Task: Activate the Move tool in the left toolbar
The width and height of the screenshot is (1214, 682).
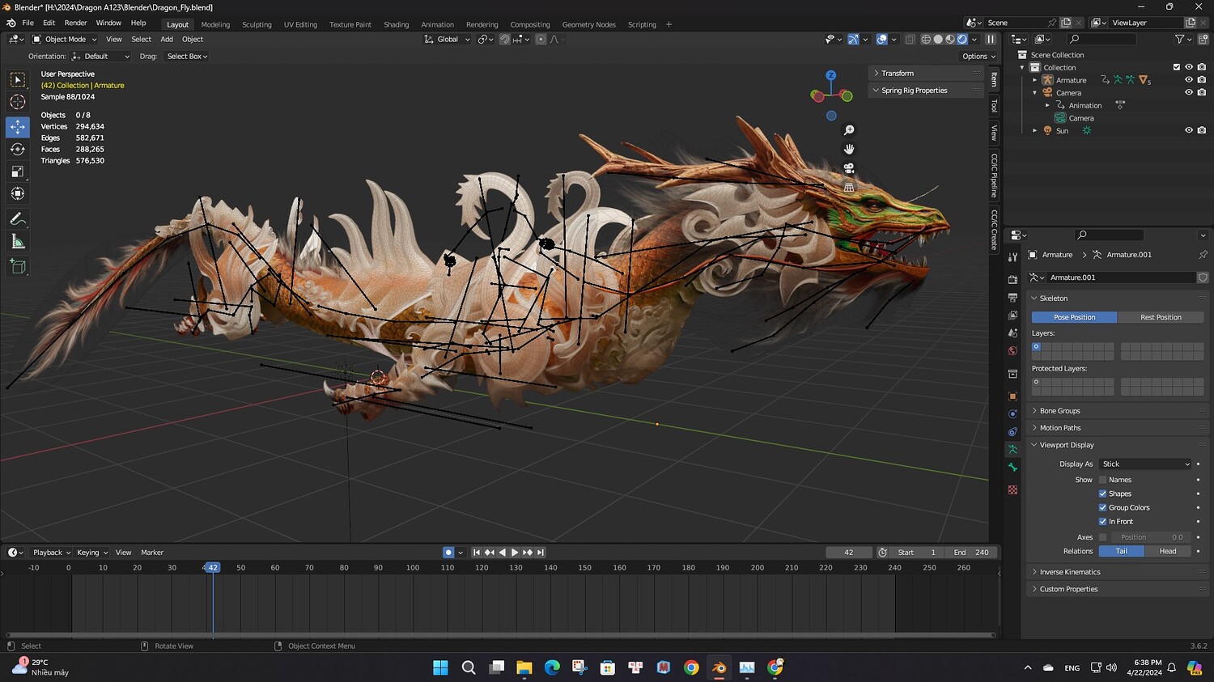Action: pyautogui.click(x=18, y=126)
